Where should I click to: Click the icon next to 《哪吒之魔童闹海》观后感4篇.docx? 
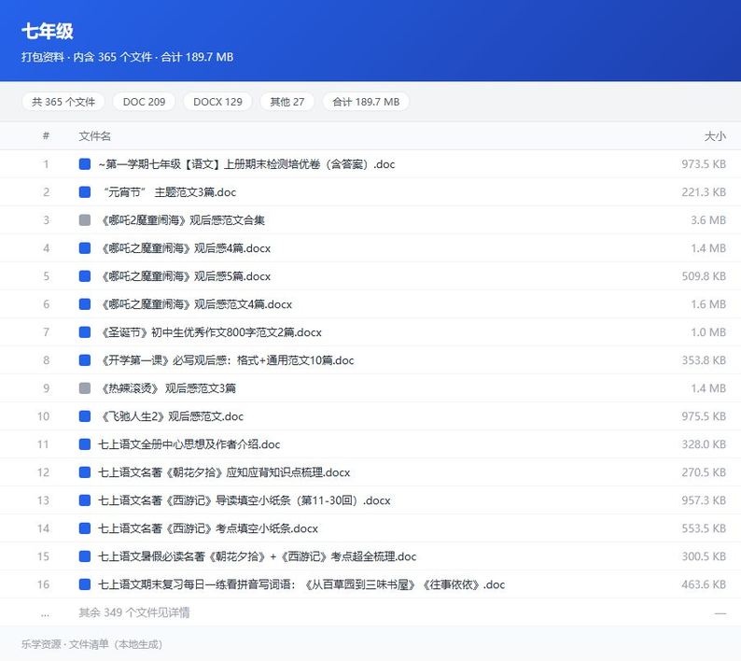pos(85,248)
